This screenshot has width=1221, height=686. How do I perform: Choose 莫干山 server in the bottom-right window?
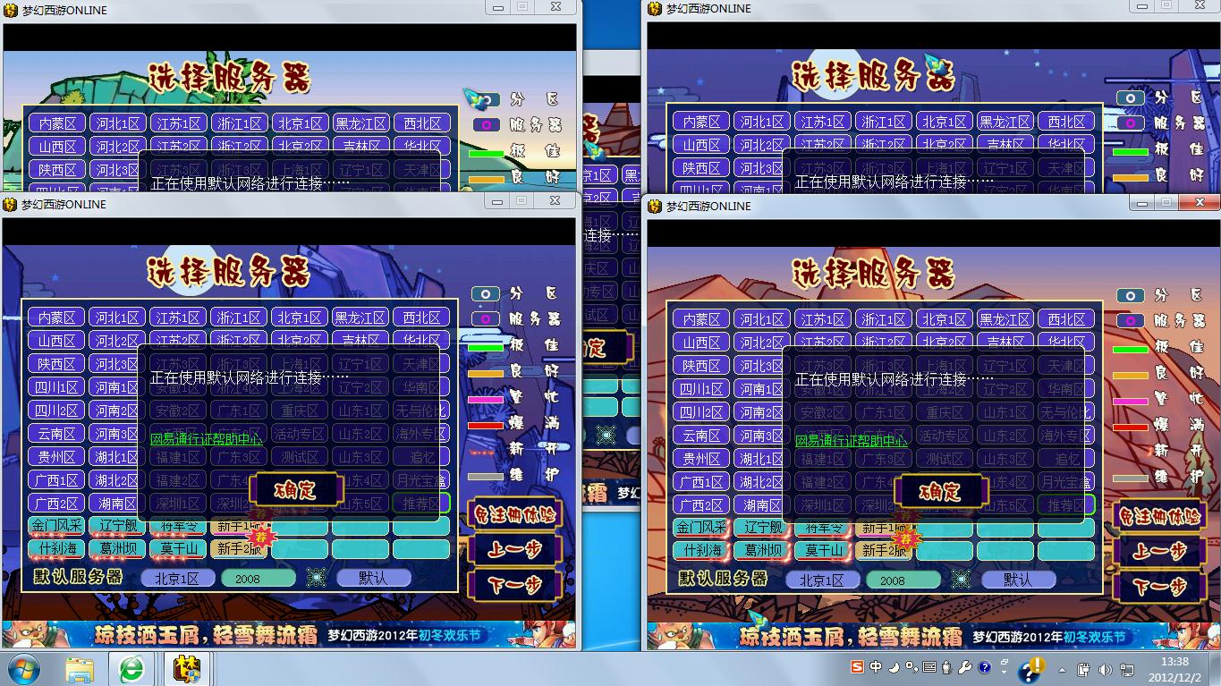click(823, 550)
